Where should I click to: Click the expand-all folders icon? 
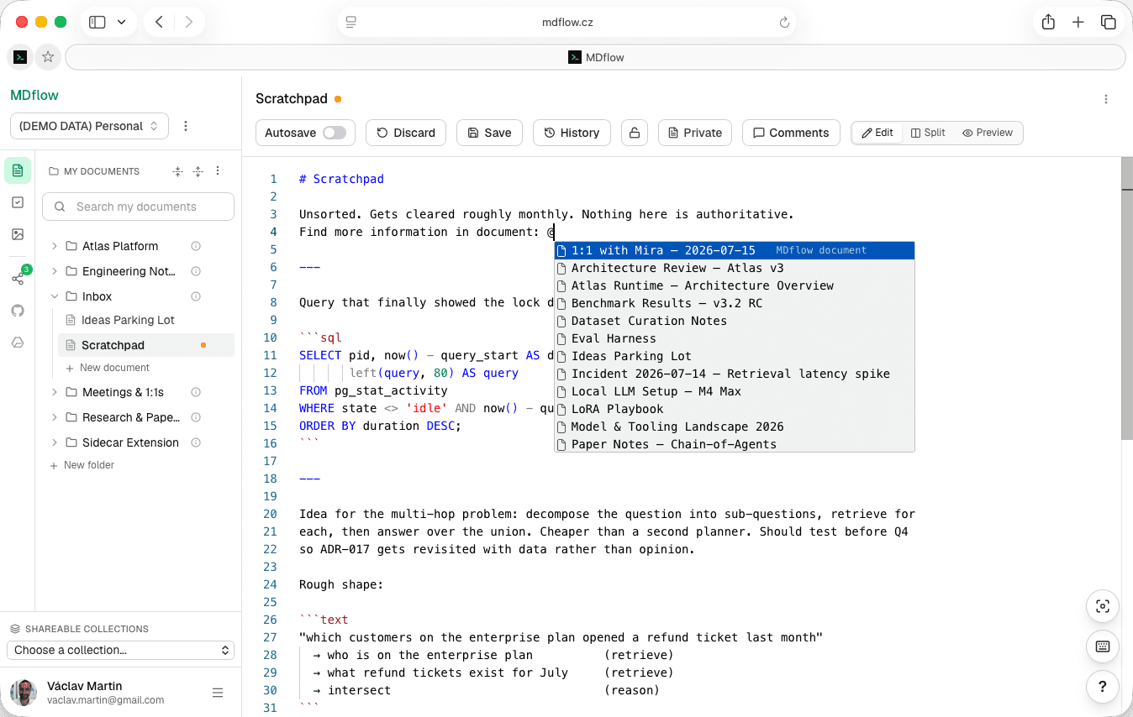click(198, 171)
